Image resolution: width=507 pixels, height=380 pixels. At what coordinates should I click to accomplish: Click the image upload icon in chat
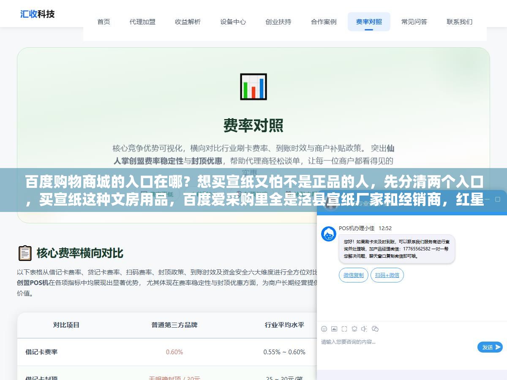click(334, 328)
